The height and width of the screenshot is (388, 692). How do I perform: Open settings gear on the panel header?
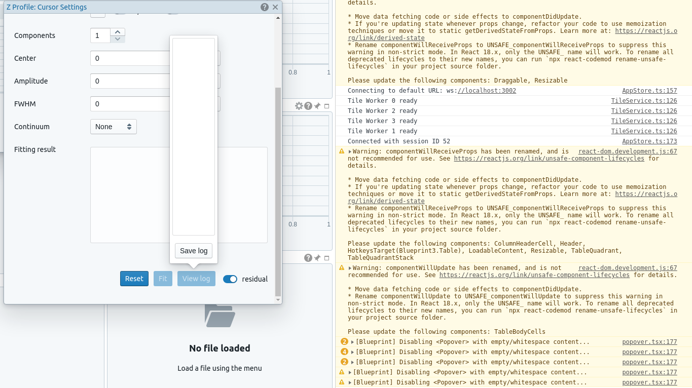click(x=299, y=105)
